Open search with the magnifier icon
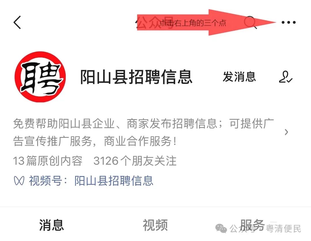This screenshot has height=241, width=311. [250, 22]
